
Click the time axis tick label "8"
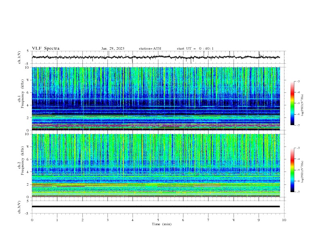coord(234,220)
